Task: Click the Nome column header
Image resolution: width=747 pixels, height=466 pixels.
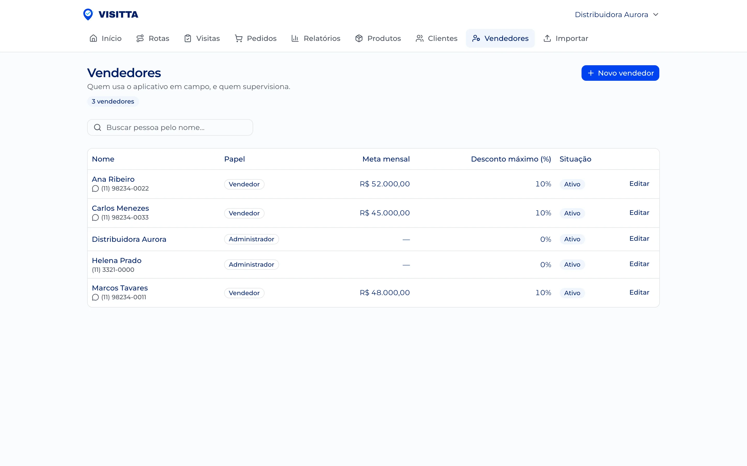Action: point(103,159)
